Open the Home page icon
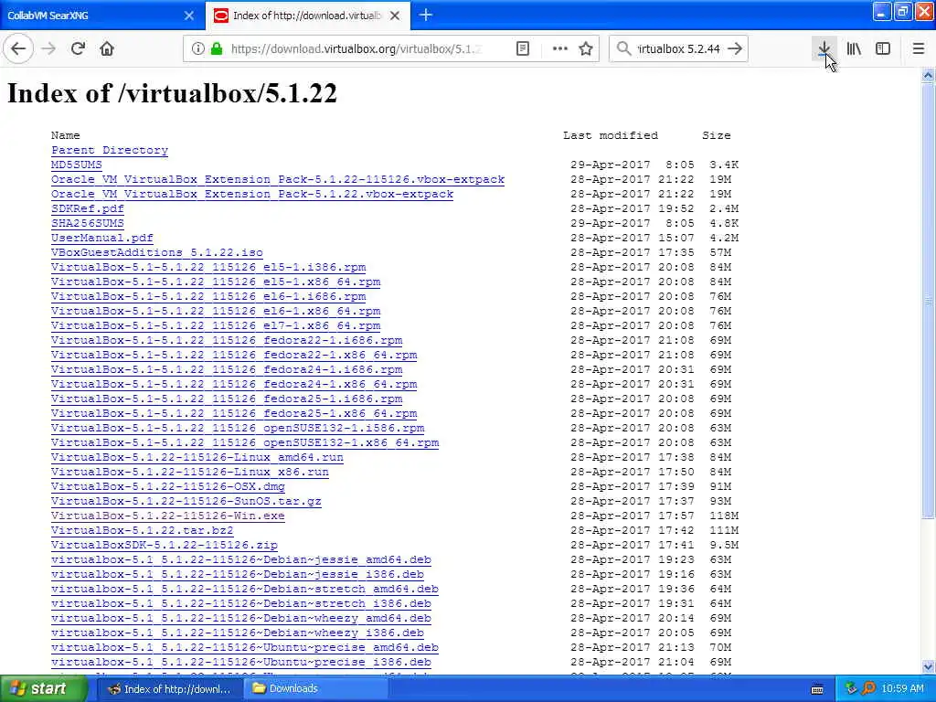The height and width of the screenshot is (702, 936). click(107, 48)
